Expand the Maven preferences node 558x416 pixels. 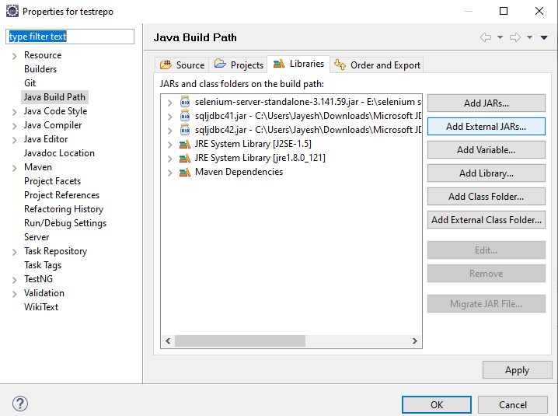coord(14,168)
